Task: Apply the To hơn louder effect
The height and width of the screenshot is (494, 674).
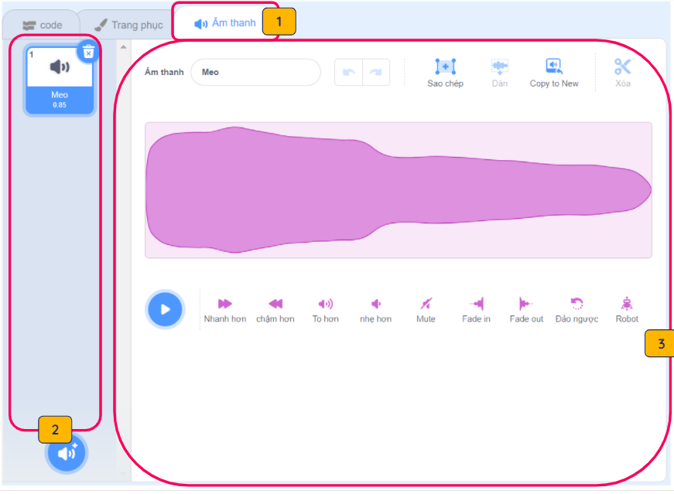Action: click(x=326, y=310)
